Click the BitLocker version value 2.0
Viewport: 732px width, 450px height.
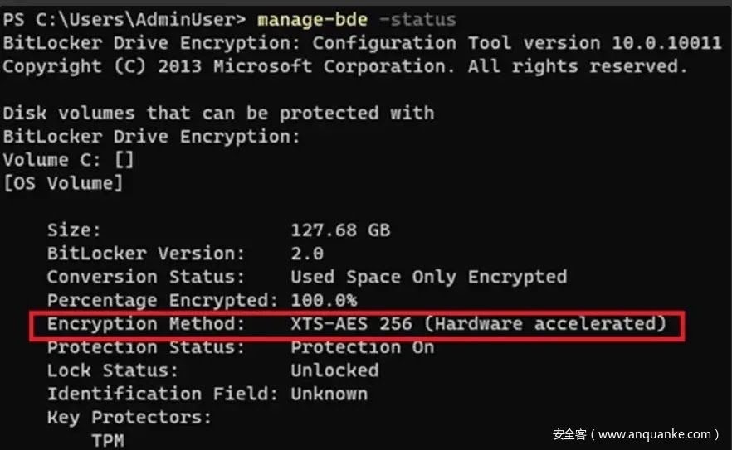click(307, 253)
